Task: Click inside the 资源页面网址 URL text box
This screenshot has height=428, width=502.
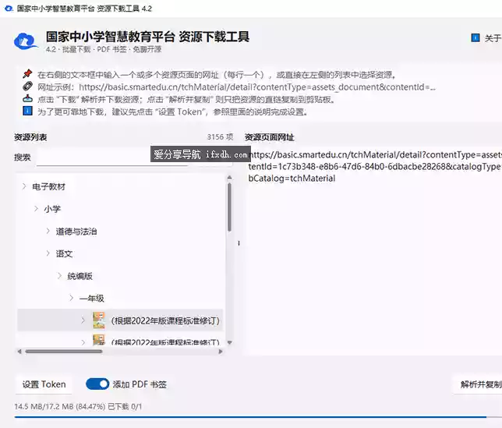Action: click(373, 251)
